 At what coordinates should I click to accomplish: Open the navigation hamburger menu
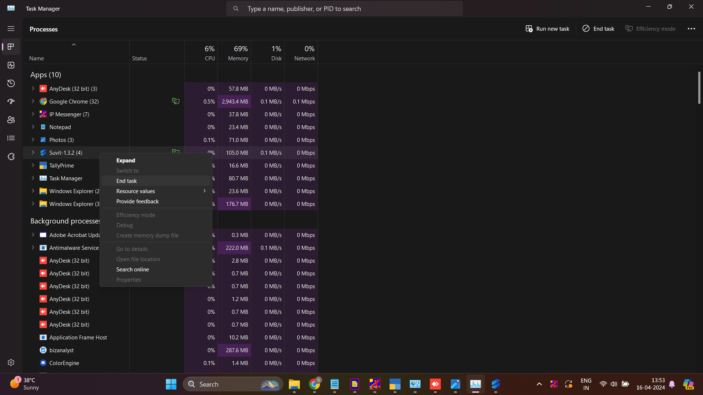[x=11, y=29]
